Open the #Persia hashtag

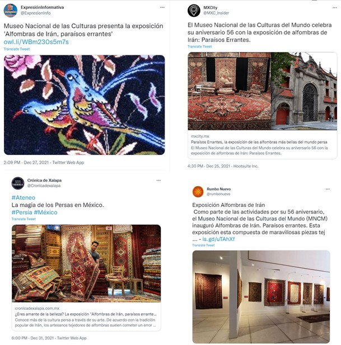(22, 212)
